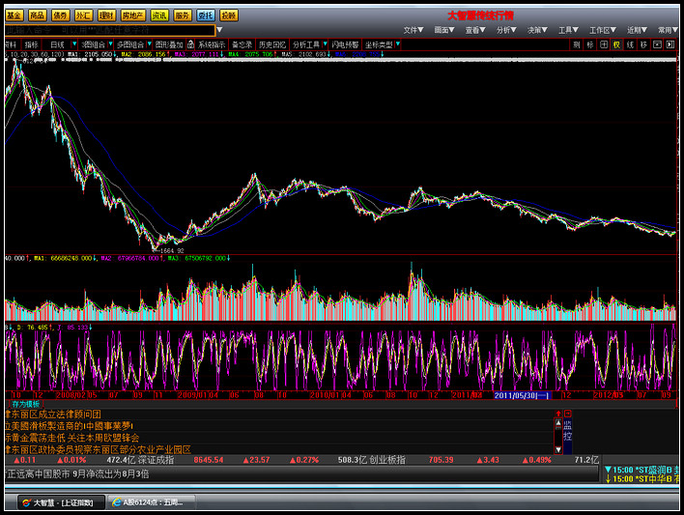Click the 测 (Measure) icon
The width and height of the screenshot is (684, 515).
[577, 44]
